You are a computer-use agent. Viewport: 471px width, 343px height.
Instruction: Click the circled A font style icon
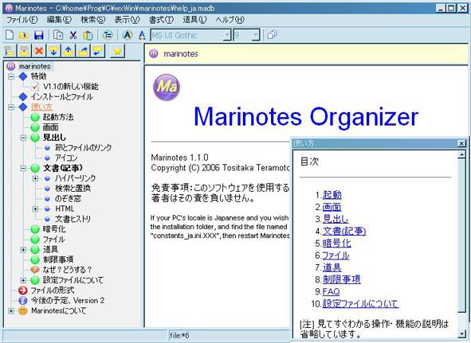(128, 35)
